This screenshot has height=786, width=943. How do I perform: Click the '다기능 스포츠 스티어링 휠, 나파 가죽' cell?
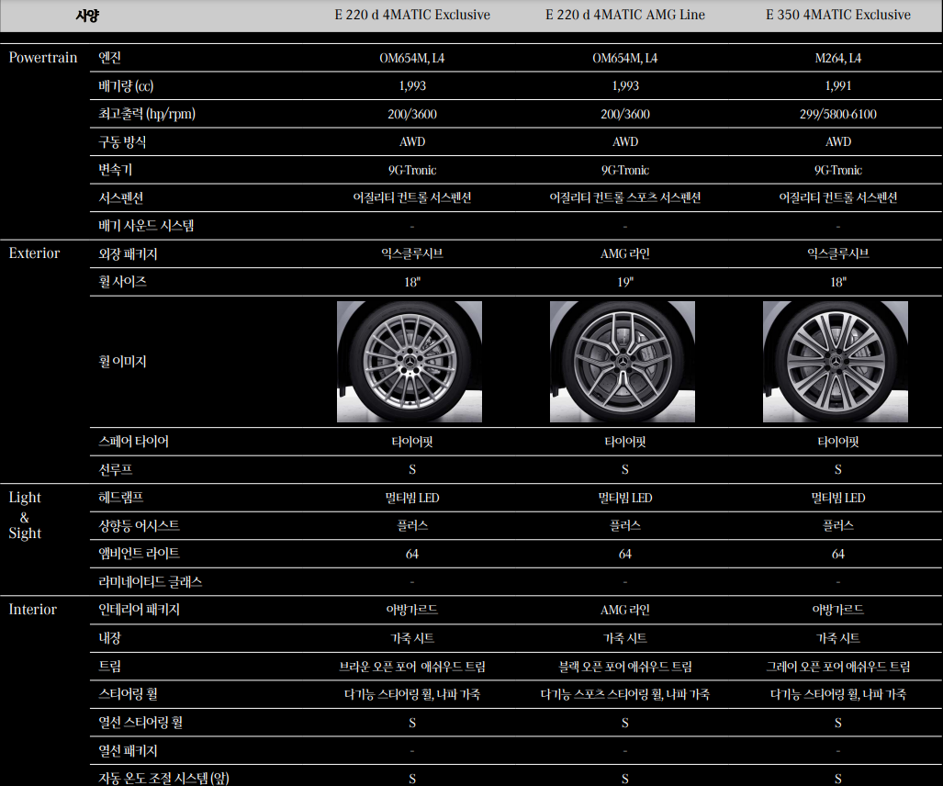tap(625, 694)
